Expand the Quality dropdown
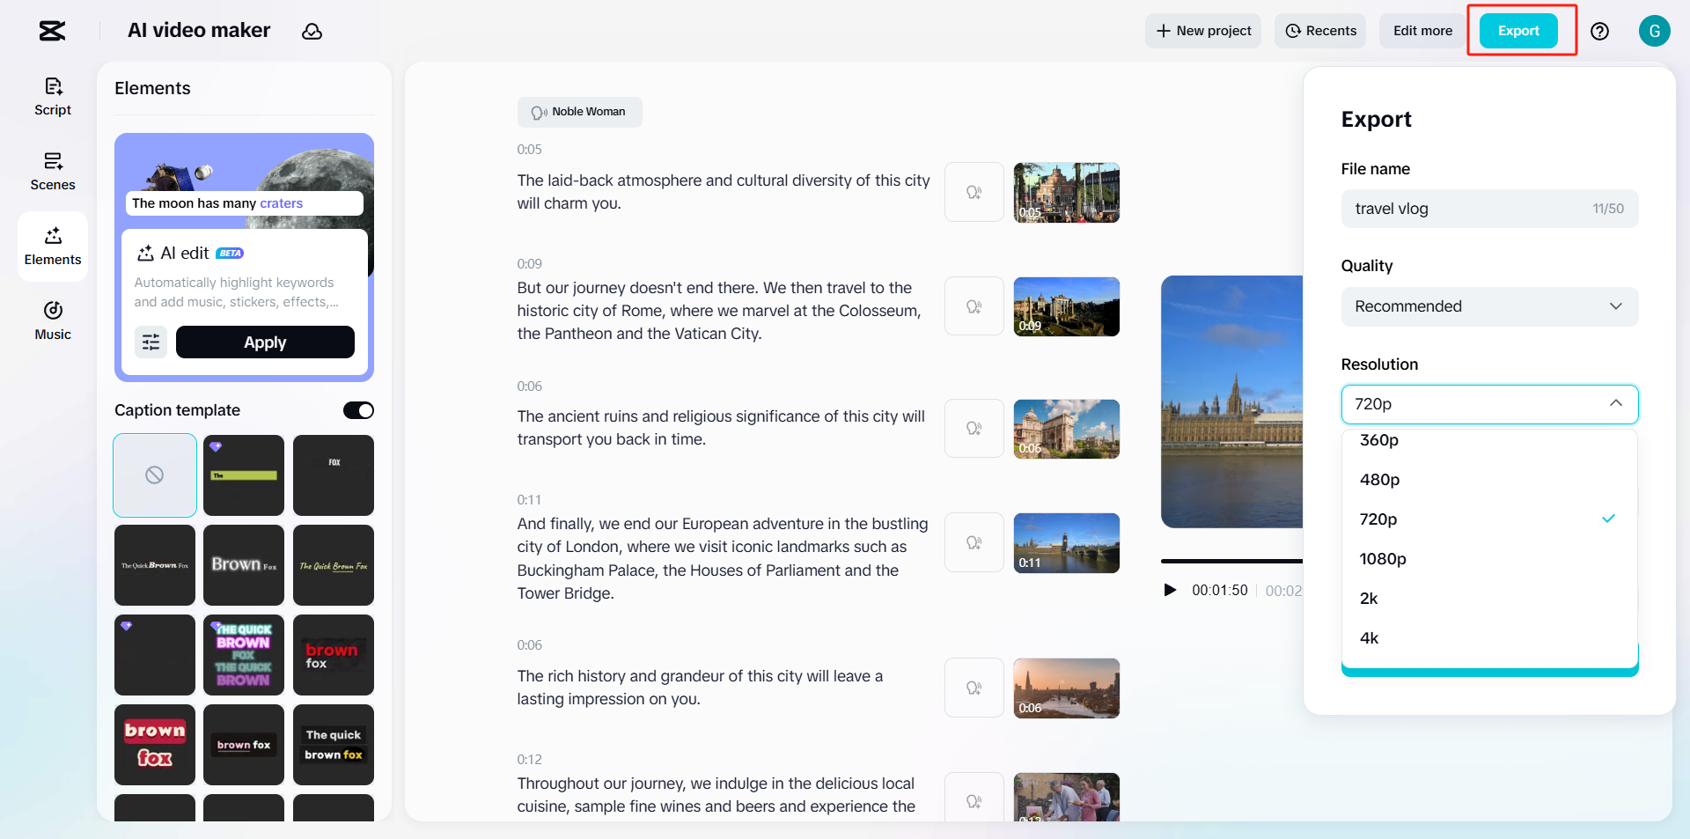This screenshot has width=1690, height=839. (x=1489, y=306)
